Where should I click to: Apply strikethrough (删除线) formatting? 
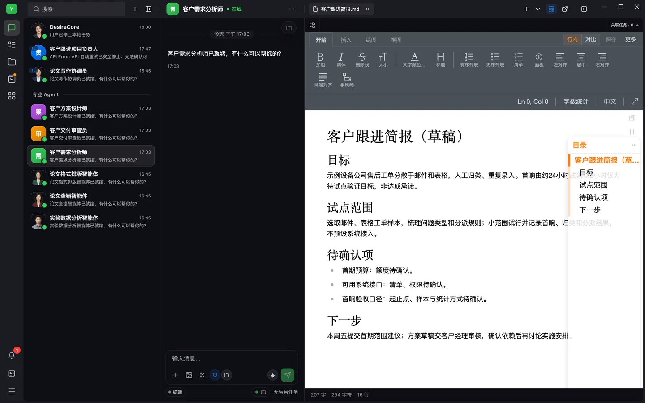coord(362,60)
